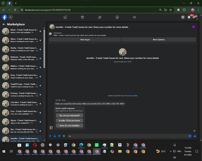Screen dimensions: 202x161
Task: Click the browser address bar URL
Action: click(48, 10)
